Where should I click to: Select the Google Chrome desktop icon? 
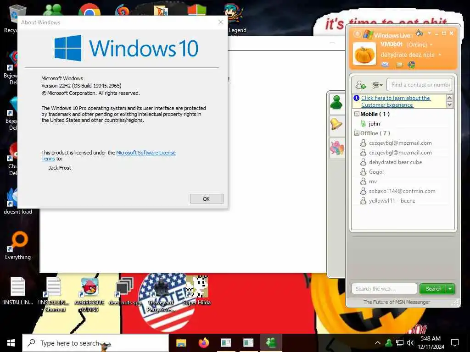pos(90,10)
